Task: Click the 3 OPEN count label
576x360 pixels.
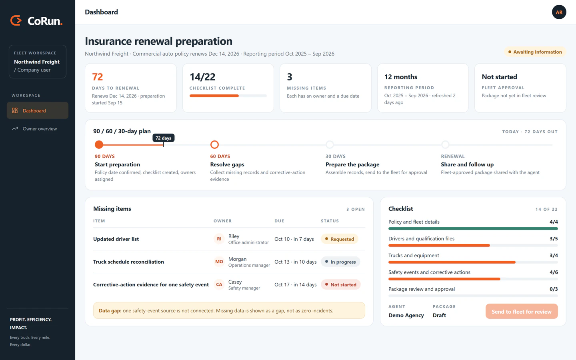Action: coord(356,209)
